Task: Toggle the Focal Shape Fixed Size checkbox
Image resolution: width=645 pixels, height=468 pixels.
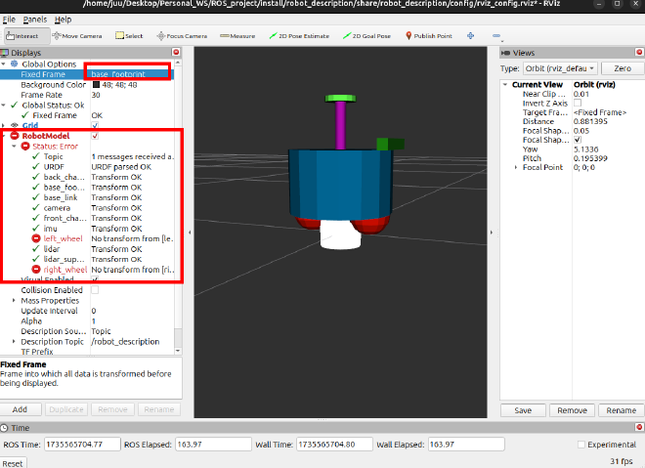Action: click(x=578, y=140)
